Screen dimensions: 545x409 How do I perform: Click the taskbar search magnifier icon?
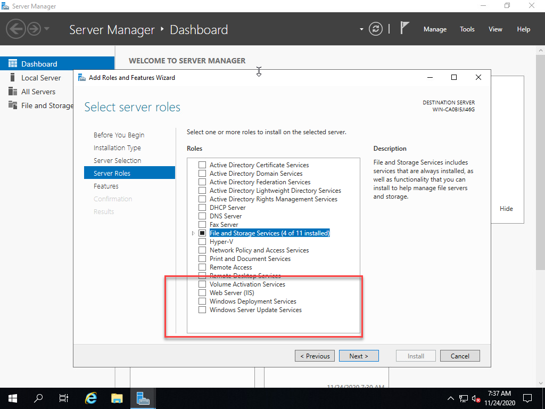(x=38, y=398)
